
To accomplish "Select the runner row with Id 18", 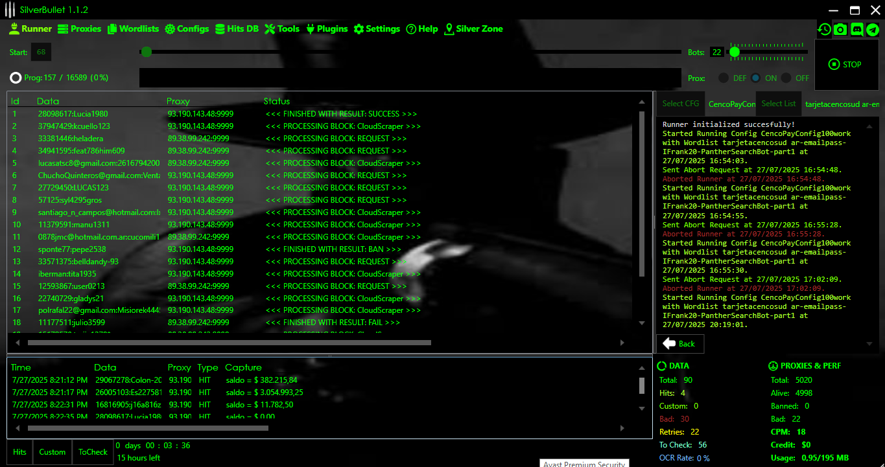I will pyautogui.click(x=322, y=323).
